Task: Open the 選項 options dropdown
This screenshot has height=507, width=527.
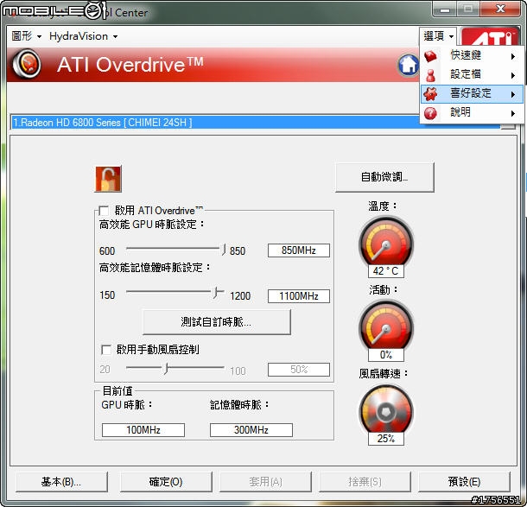Action: [438, 36]
